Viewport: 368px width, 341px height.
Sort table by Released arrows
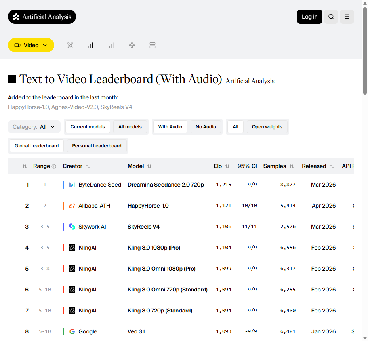332,166
